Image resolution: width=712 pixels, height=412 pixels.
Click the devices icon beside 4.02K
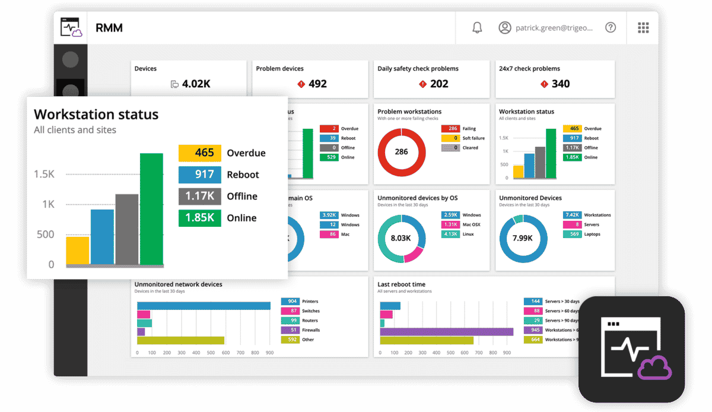174,84
